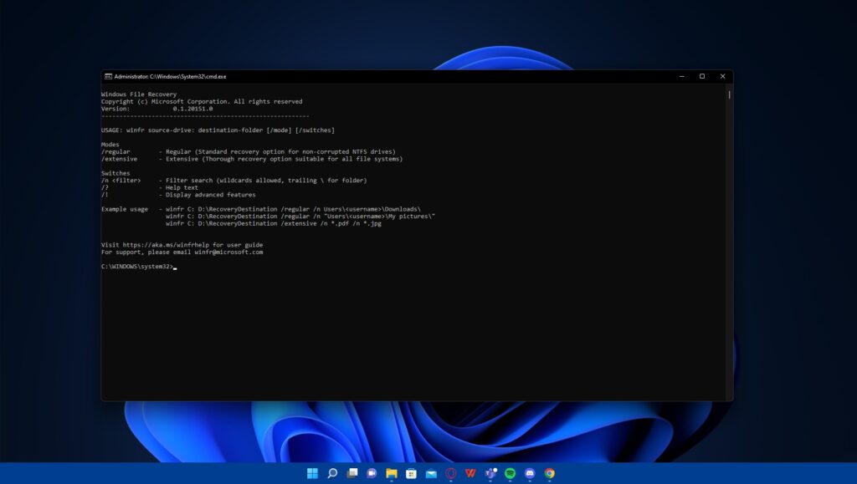Click the example line ending in *.pdf /n *.jpg
Viewport: 857px width, 484px height.
[274, 223]
